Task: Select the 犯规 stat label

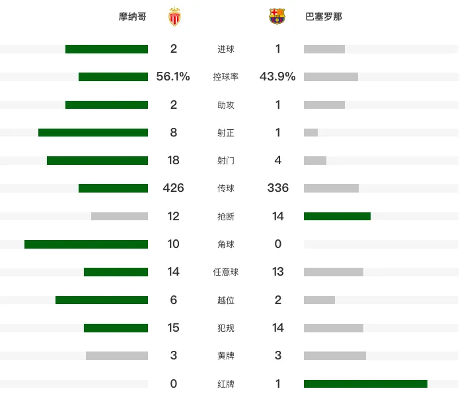Action: coord(226,328)
